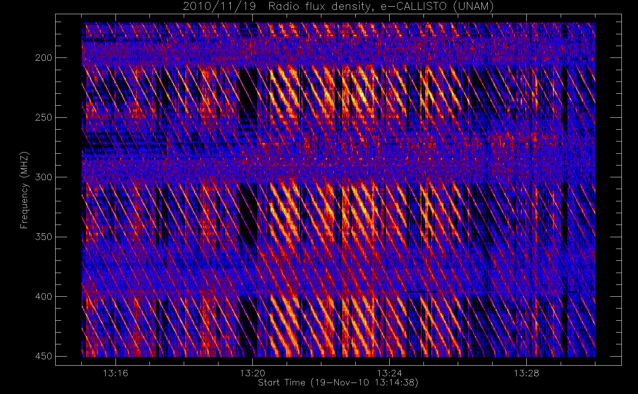
Task: Select the 300 frequency tick label
Action: click(x=43, y=177)
